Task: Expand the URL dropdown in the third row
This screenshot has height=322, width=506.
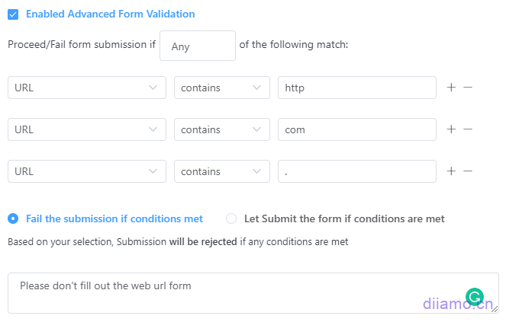Action: pyautogui.click(x=86, y=171)
